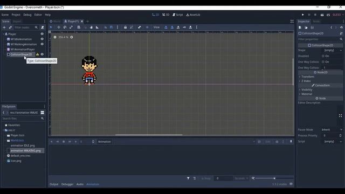The image size is (345, 194).
Task: Open the Script [empty] dropdown
Action: coord(332,142)
